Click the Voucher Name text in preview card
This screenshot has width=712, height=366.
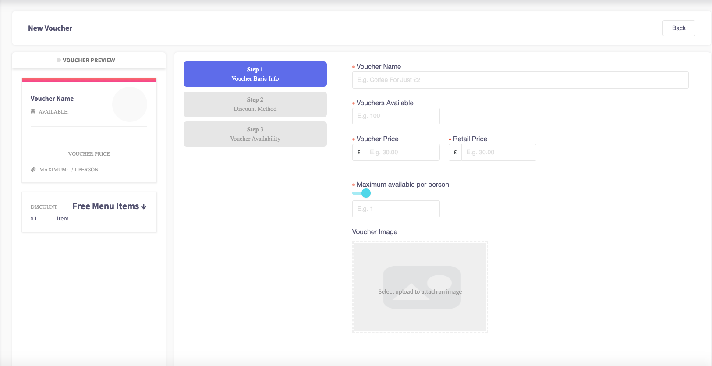[x=52, y=99]
